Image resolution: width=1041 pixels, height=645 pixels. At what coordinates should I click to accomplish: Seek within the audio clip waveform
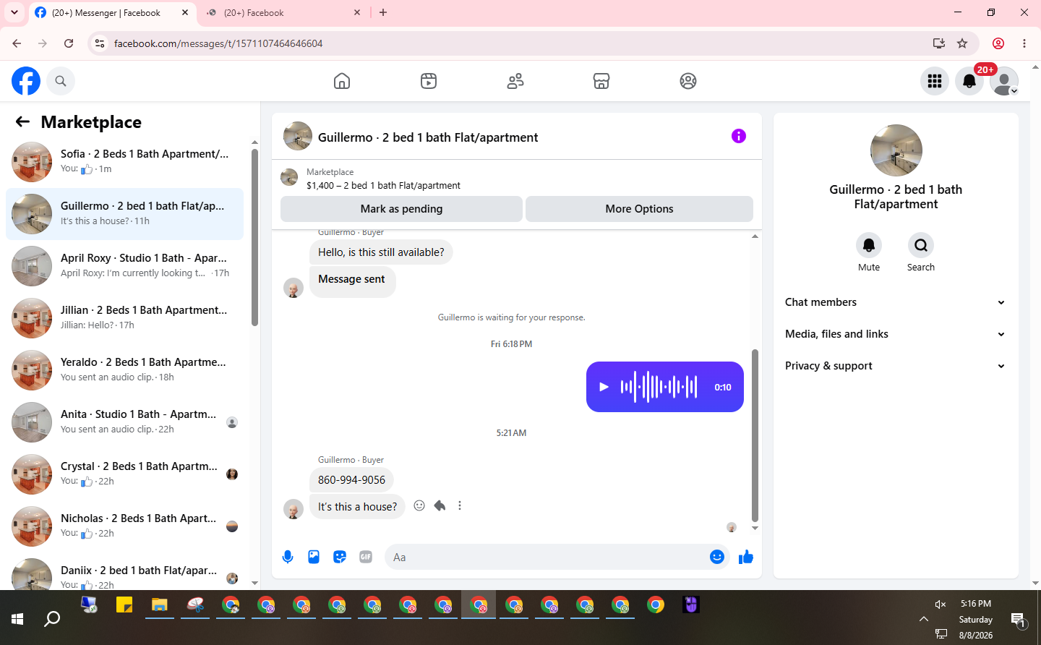(659, 387)
